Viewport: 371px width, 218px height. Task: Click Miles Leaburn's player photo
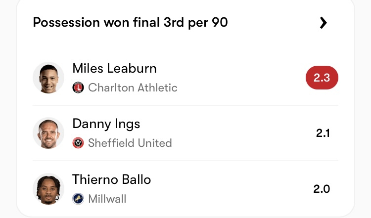(x=48, y=78)
